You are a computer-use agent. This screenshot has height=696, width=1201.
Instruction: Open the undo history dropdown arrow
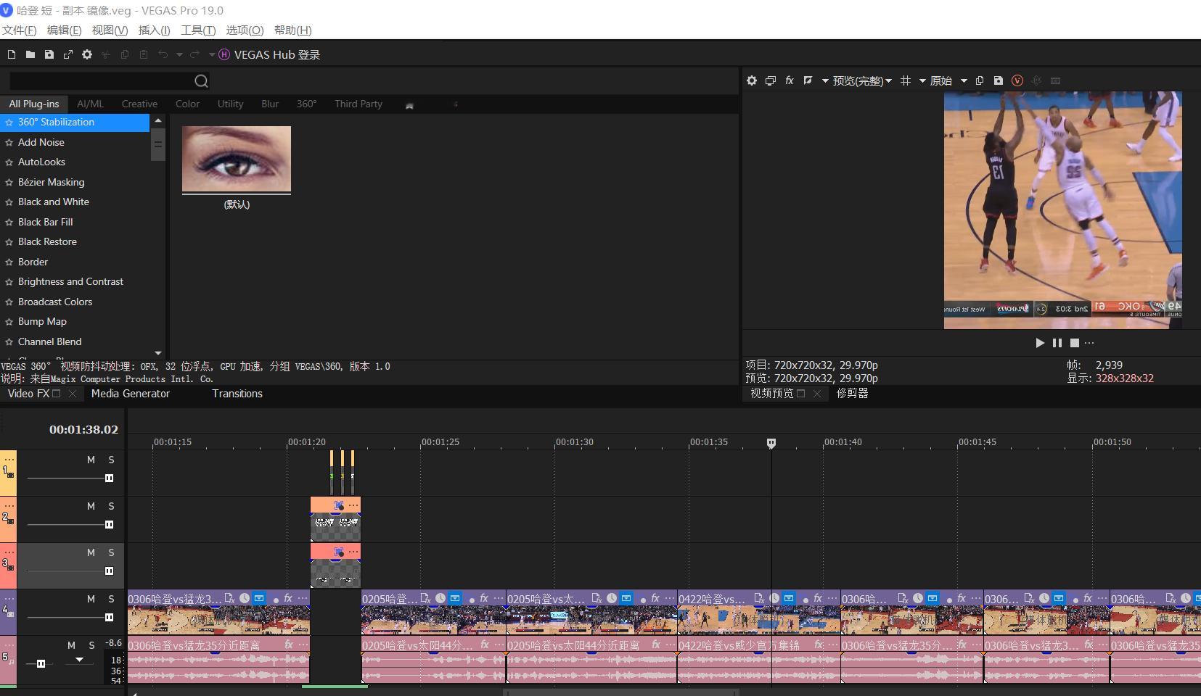(x=179, y=54)
